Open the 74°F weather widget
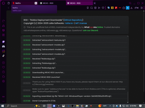The width and height of the screenshot is (145, 108). click(x=102, y=106)
